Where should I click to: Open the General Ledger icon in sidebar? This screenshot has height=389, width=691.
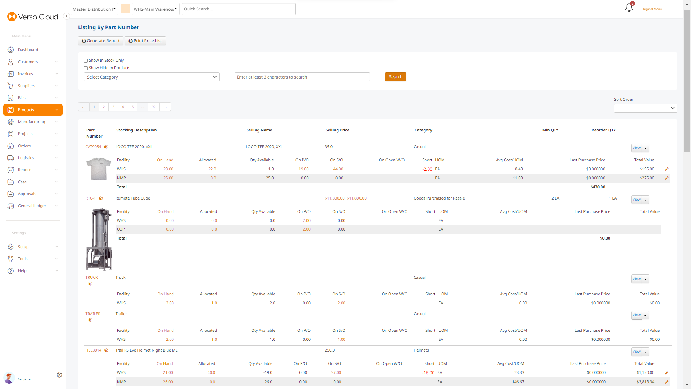pos(11,206)
